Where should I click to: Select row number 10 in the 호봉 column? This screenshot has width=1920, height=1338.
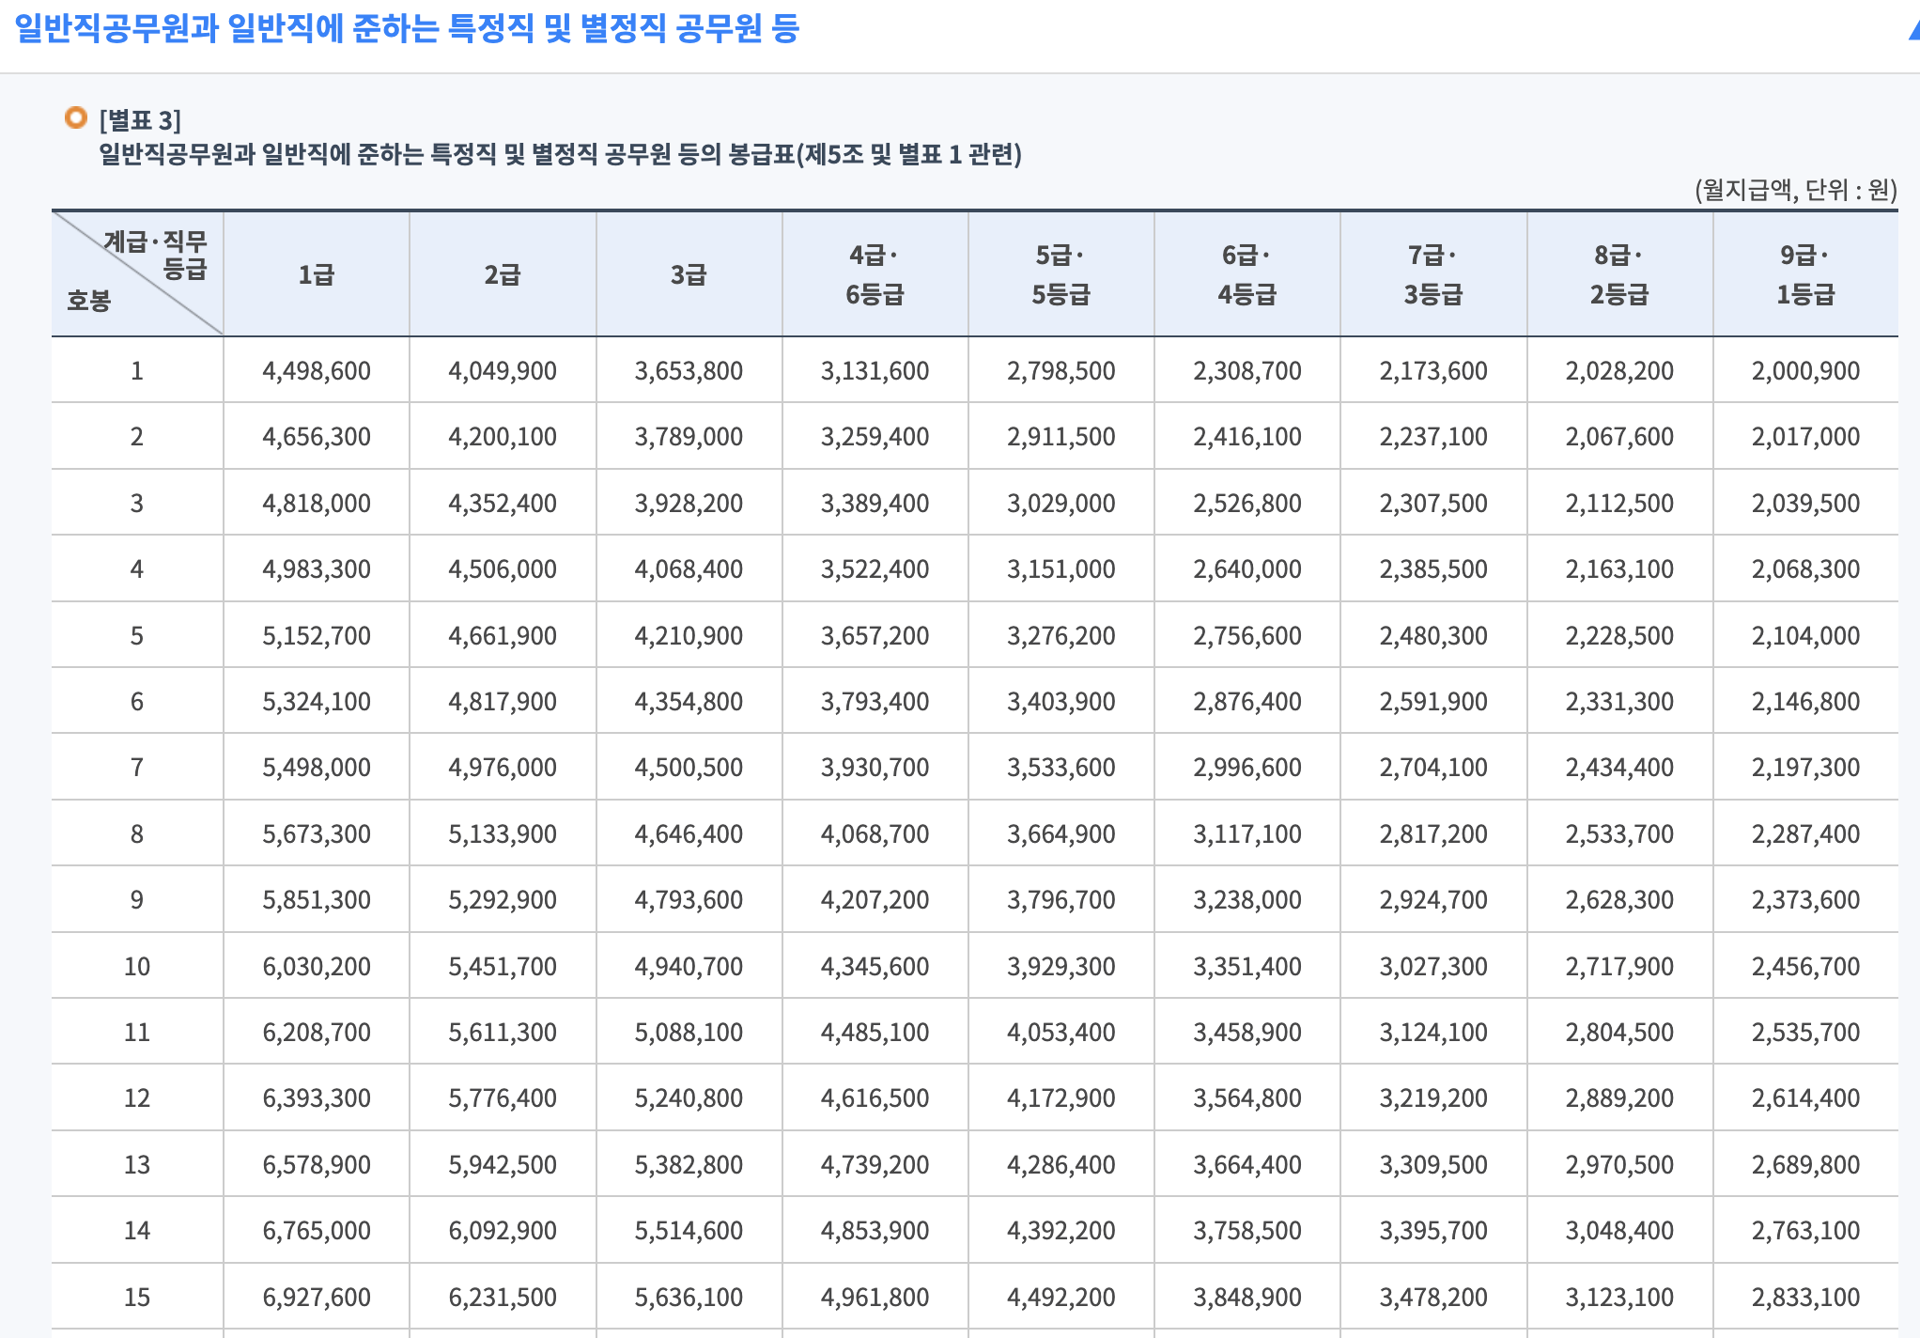(137, 965)
